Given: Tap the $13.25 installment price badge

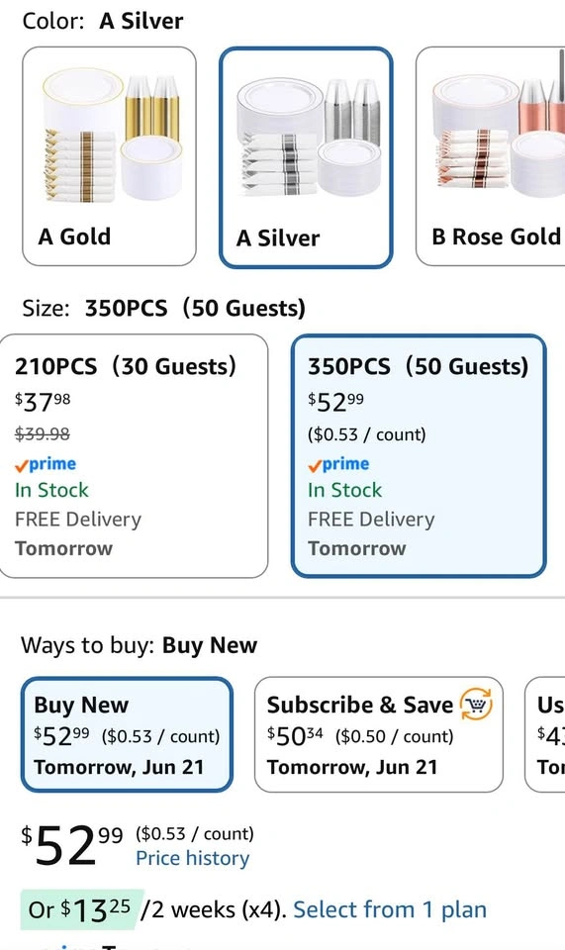Looking at the screenshot, I should pos(82,909).
